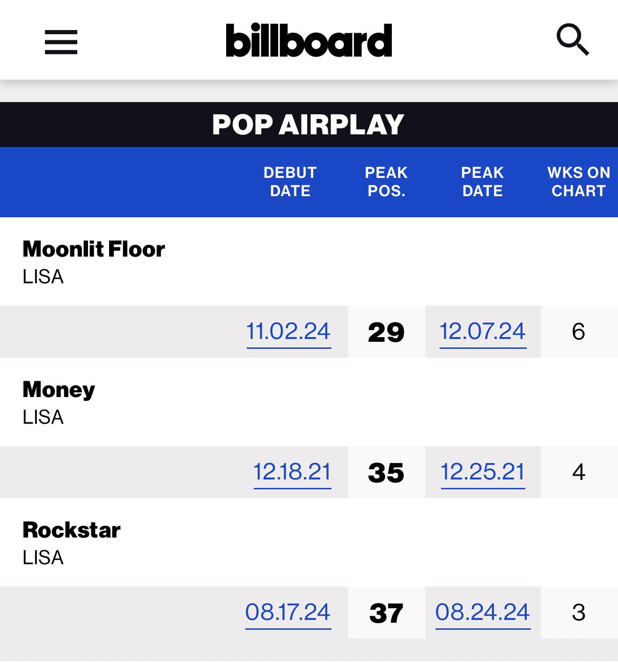Click the Peak Pos. column header

(x=386, y=182)
